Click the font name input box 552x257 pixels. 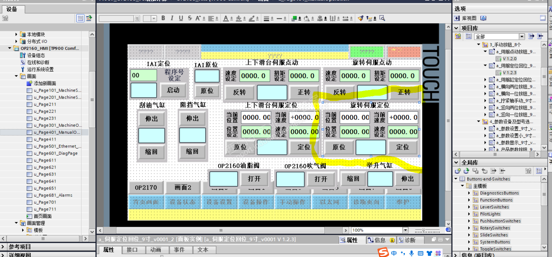[117, 19]
